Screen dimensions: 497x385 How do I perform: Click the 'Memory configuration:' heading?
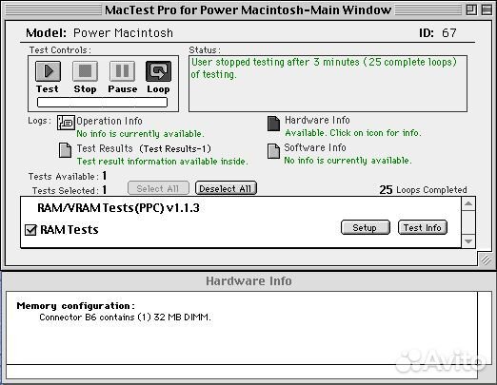click(76, 306)
